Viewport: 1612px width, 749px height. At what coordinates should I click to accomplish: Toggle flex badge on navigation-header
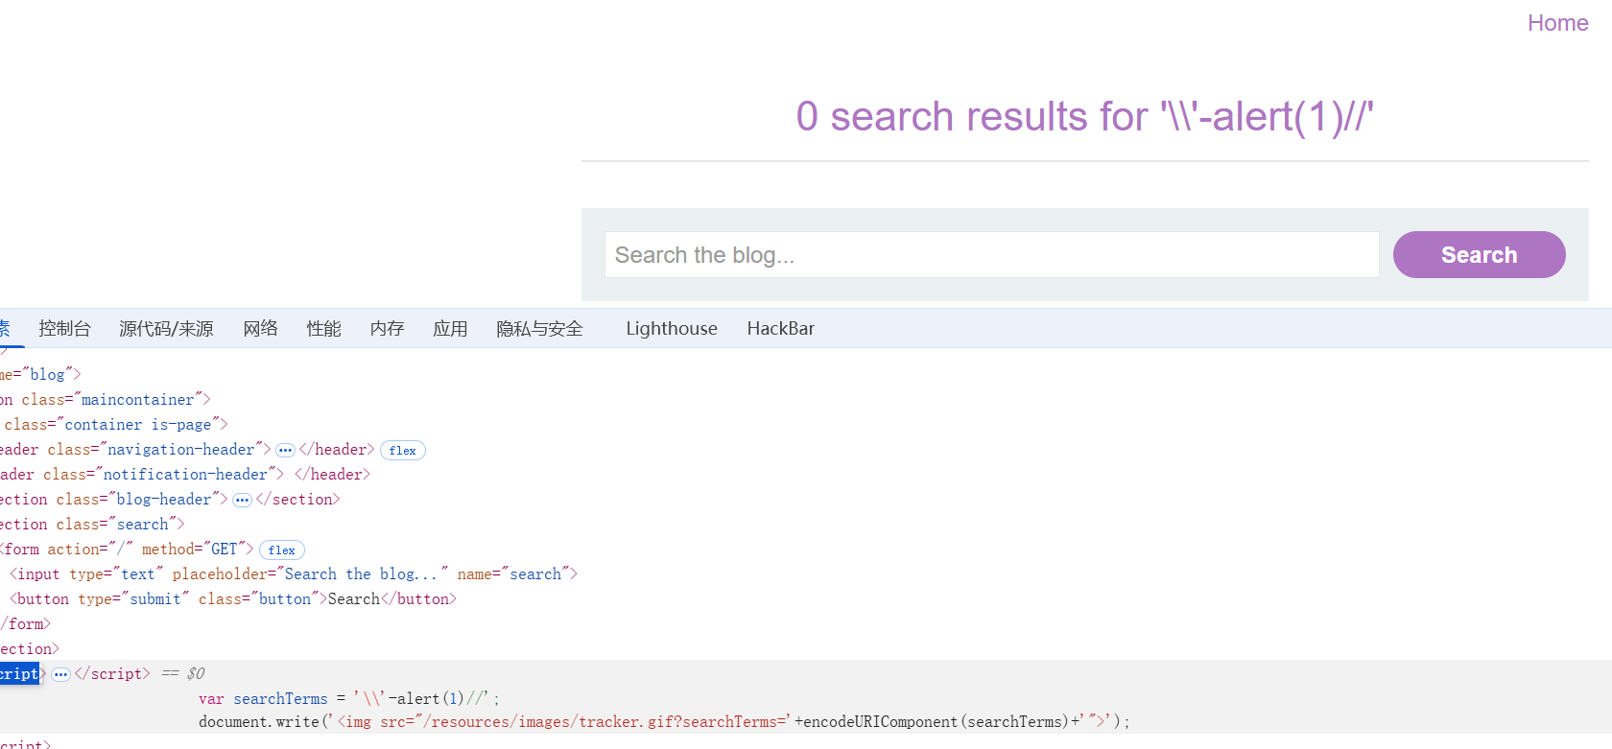click(x=403, y=450)
